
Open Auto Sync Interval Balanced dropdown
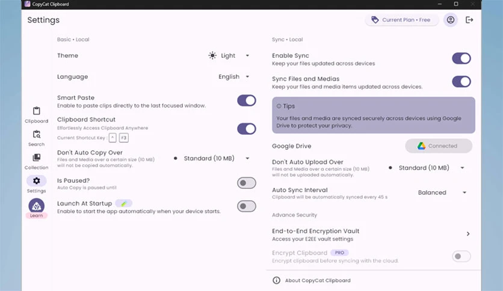coord(442,192)
